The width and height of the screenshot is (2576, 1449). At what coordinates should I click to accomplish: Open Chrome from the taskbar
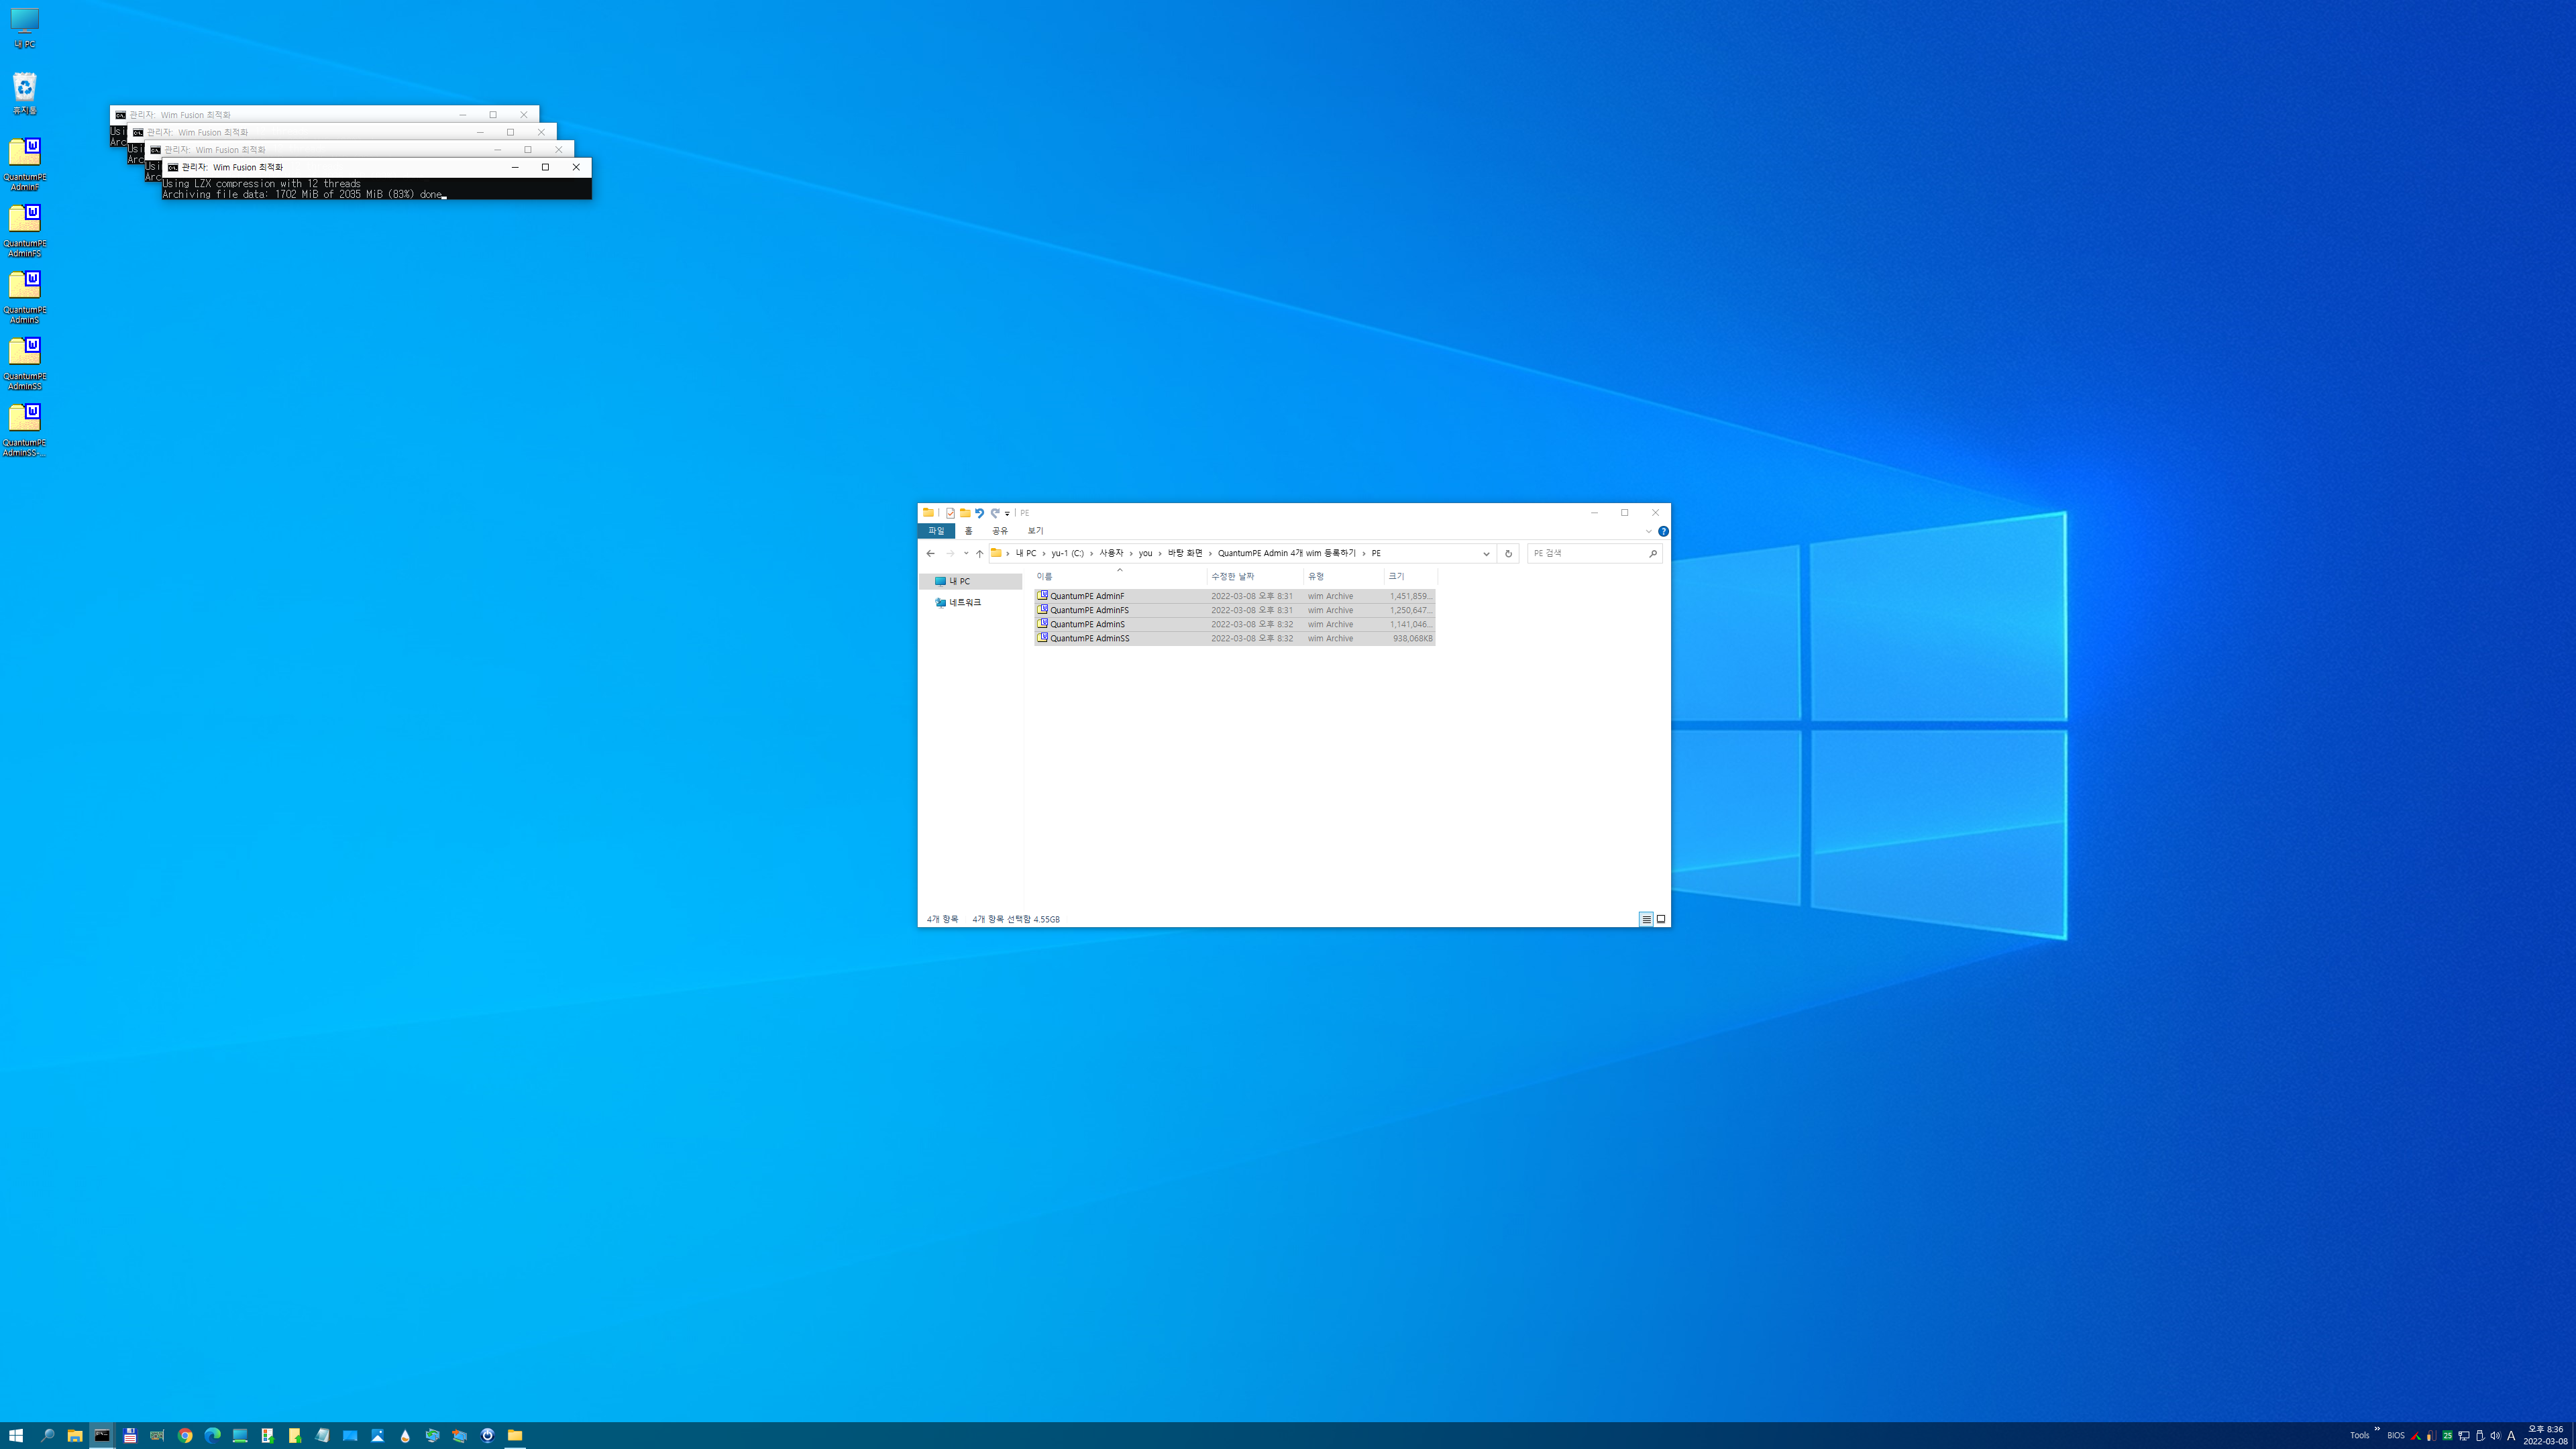[185, 1435]
